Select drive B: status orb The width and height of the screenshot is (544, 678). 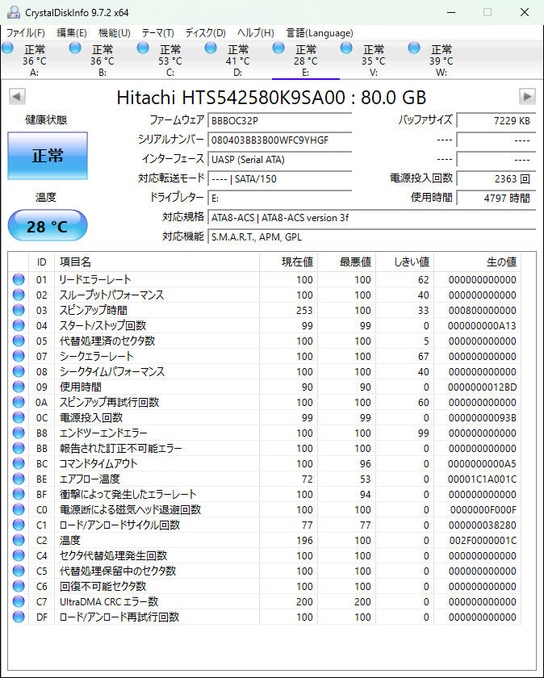pyautogui.click(x=75, y=48)
